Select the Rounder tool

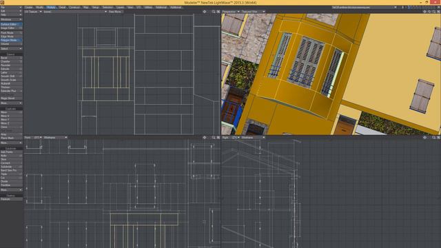click(x=11, y=65)
